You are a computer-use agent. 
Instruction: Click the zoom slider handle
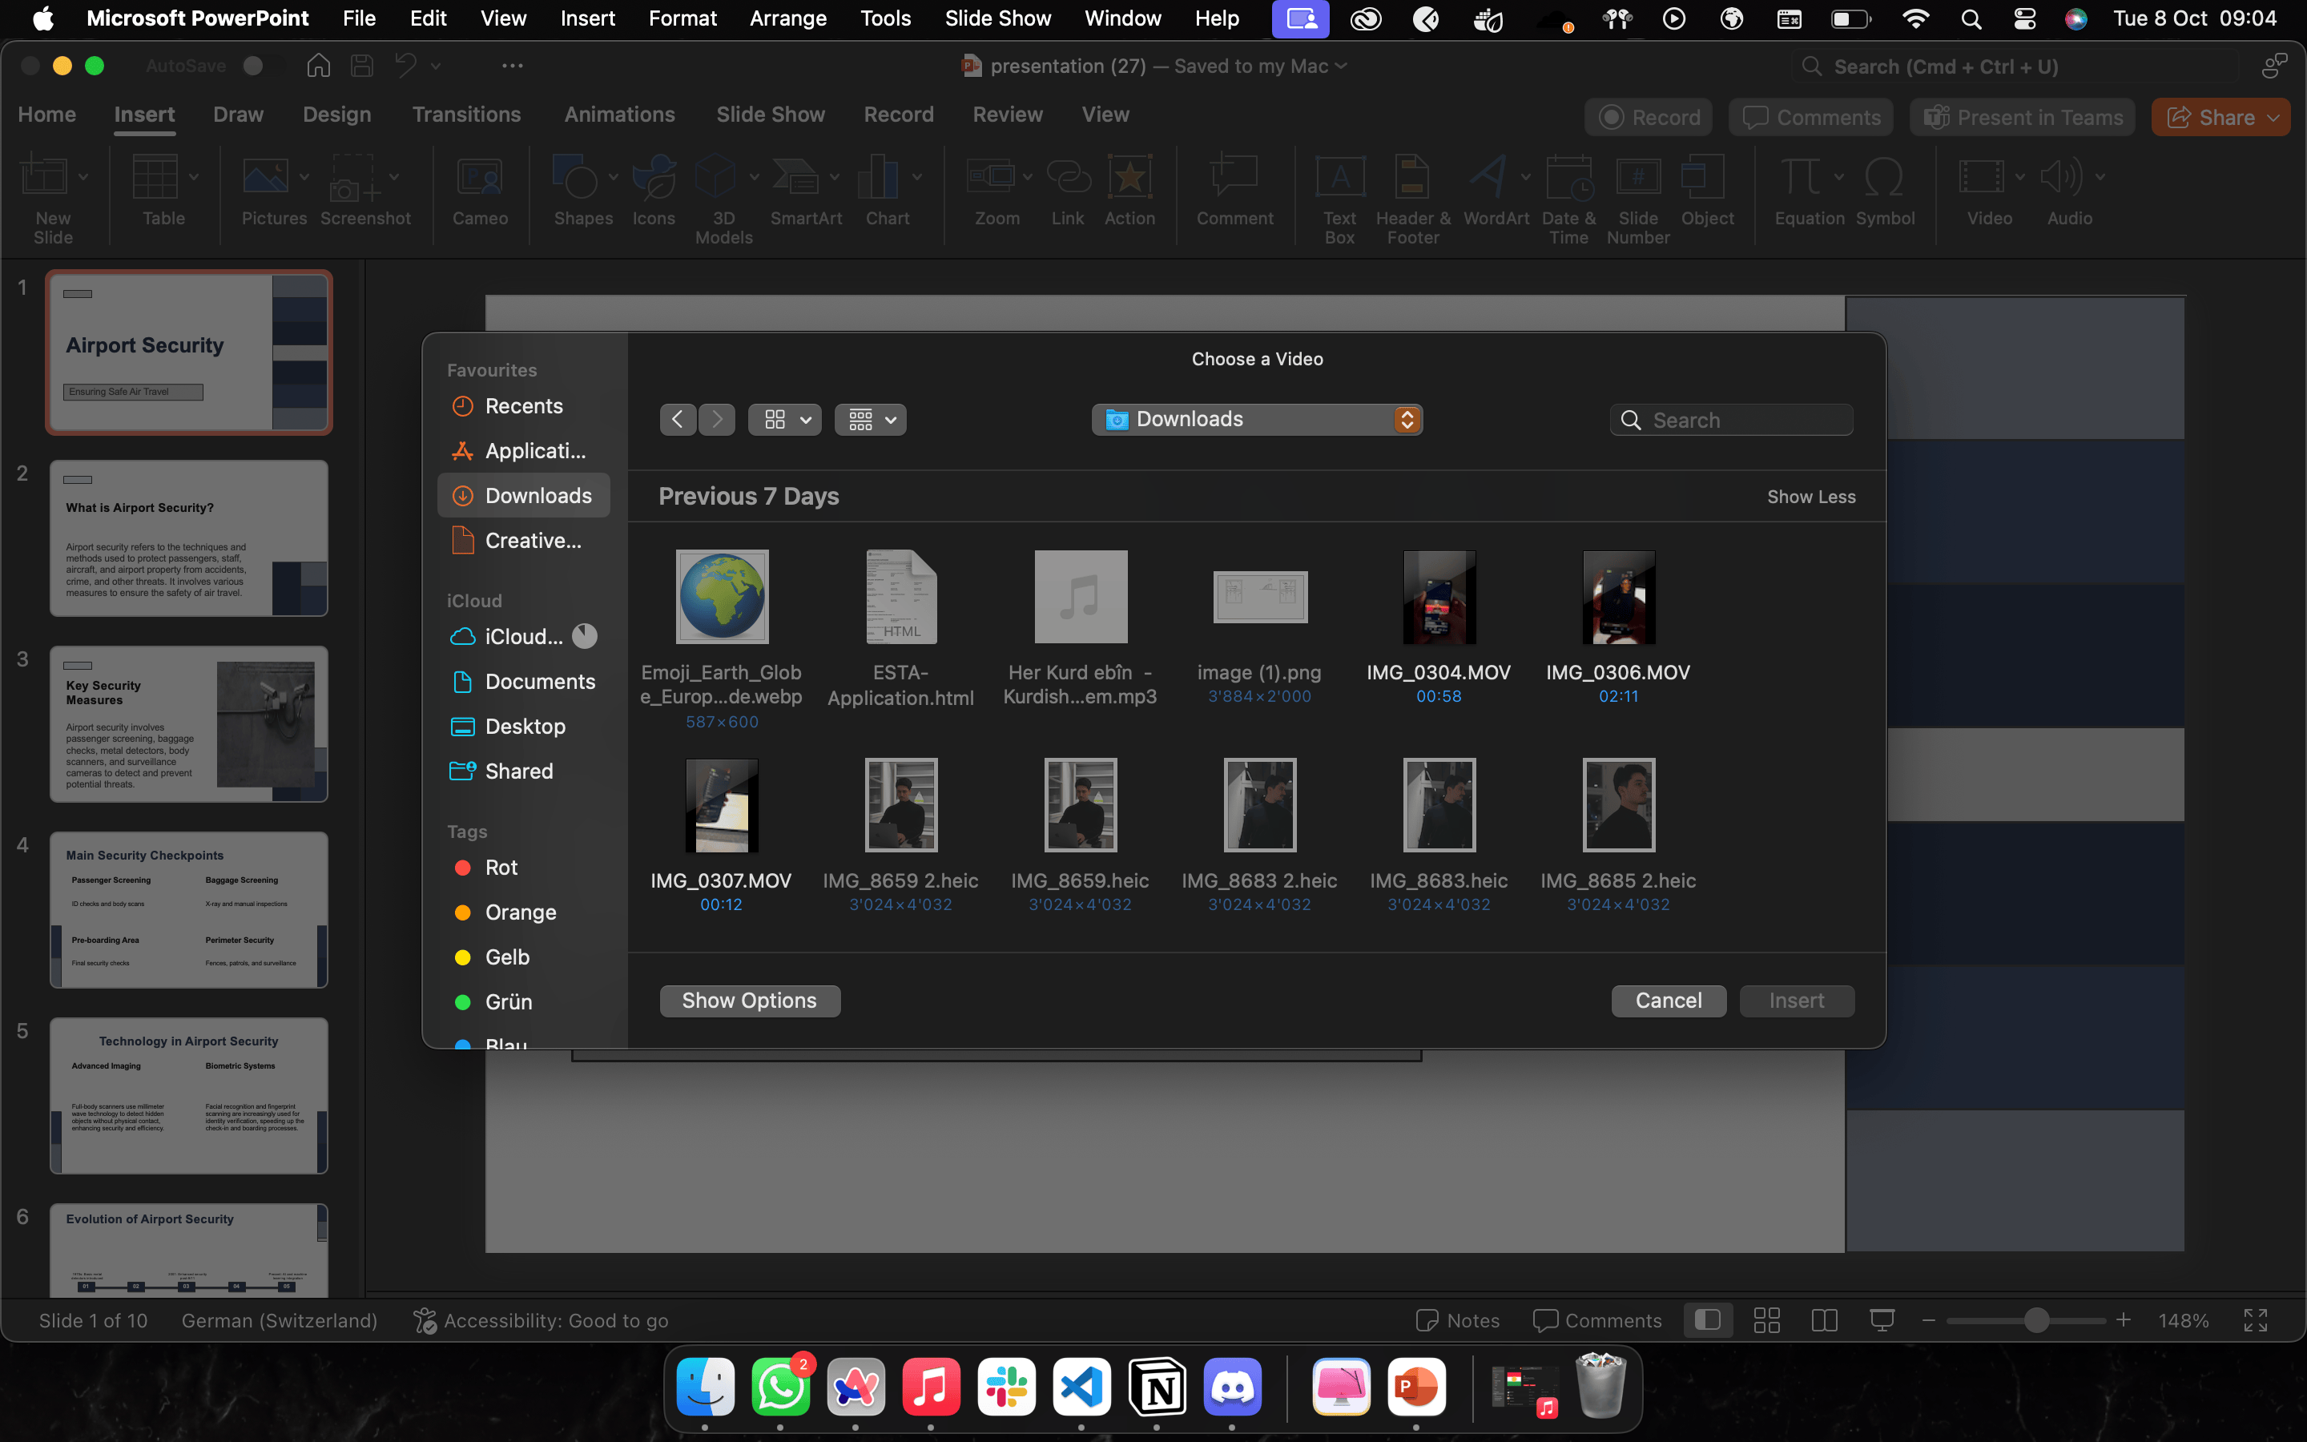click(2036, 1320)
